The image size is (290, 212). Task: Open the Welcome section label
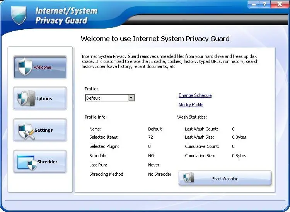(x=43, y=67)
